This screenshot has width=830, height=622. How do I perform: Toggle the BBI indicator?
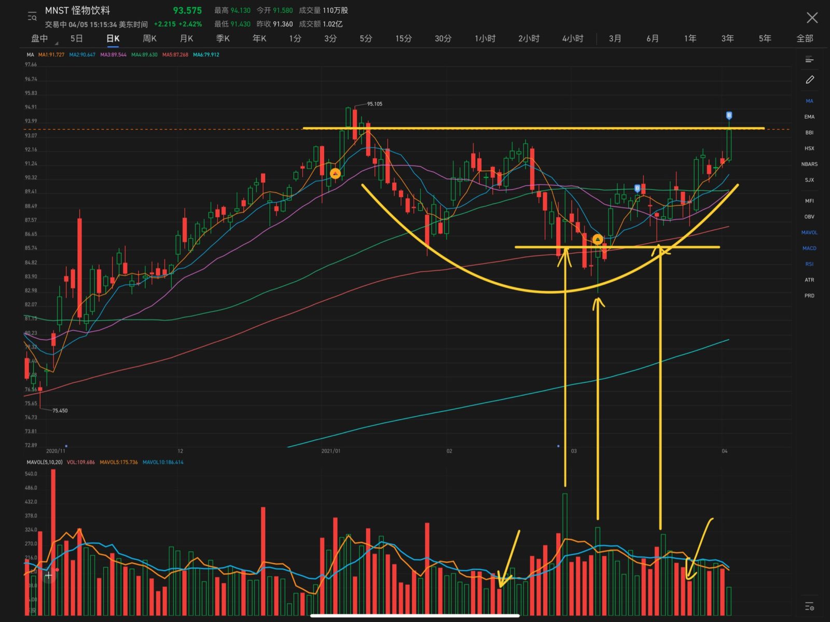click(x=809, y=133)
